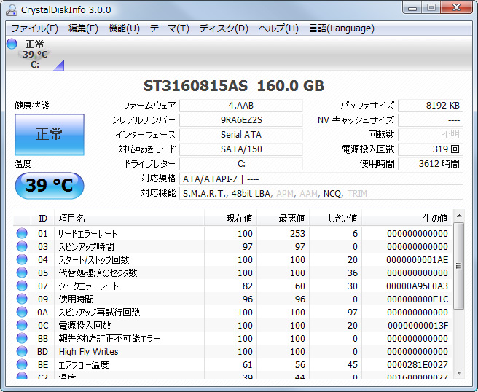478x392 pixels.
Task: Click status orb for ID 03 スピンアップ時間
Action: 22,246
